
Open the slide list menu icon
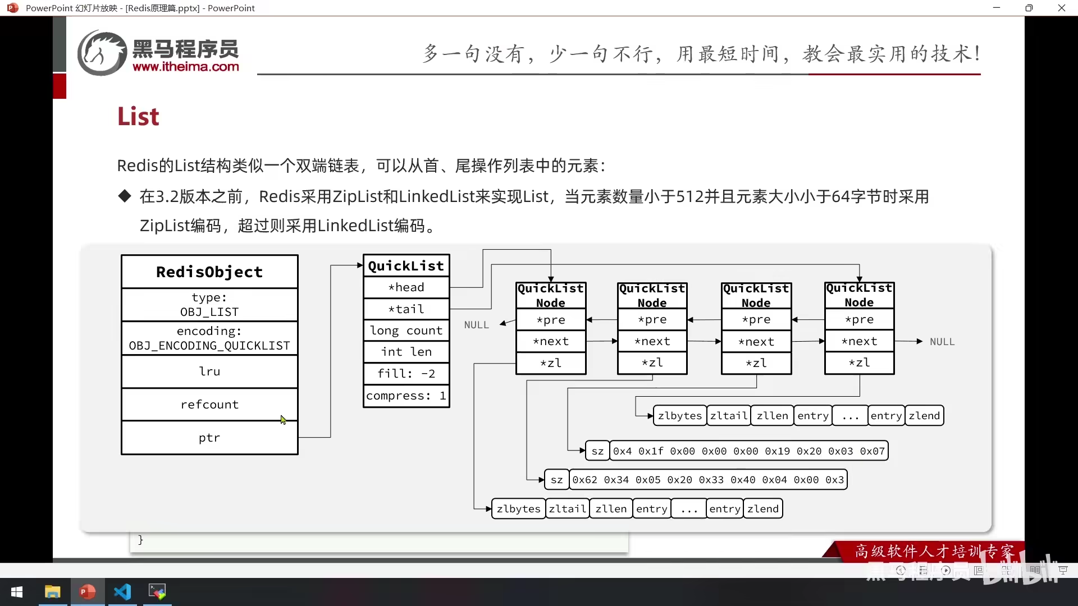(x=924, y=570)
